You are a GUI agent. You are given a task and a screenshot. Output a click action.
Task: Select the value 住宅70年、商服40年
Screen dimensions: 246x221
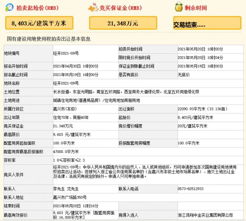point(71,118)
